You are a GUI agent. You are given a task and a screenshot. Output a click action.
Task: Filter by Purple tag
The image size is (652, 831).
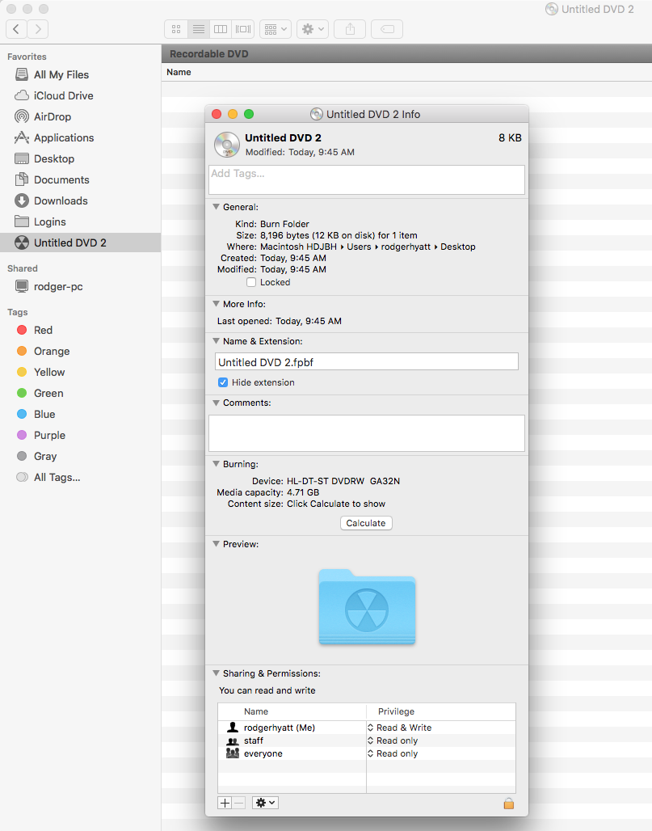81,435
